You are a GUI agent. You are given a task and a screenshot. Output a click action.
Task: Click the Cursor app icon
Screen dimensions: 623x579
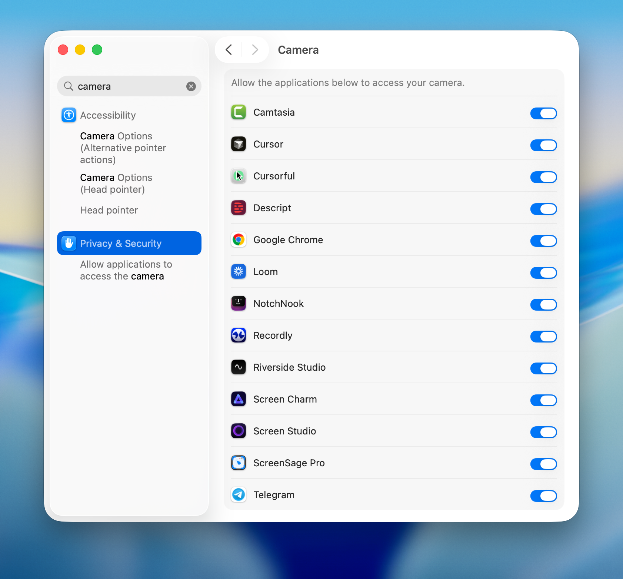pyautogui.click(x=239, y=144)
